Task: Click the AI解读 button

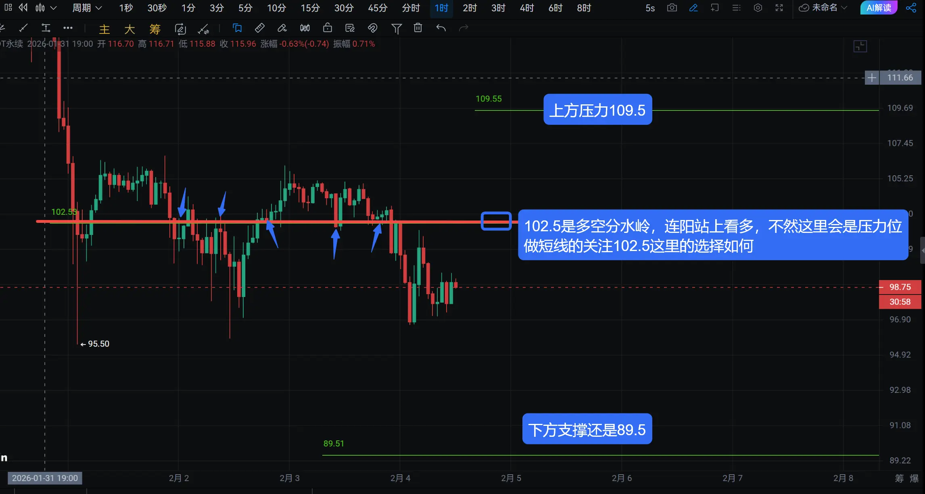Action: [879, 8]
